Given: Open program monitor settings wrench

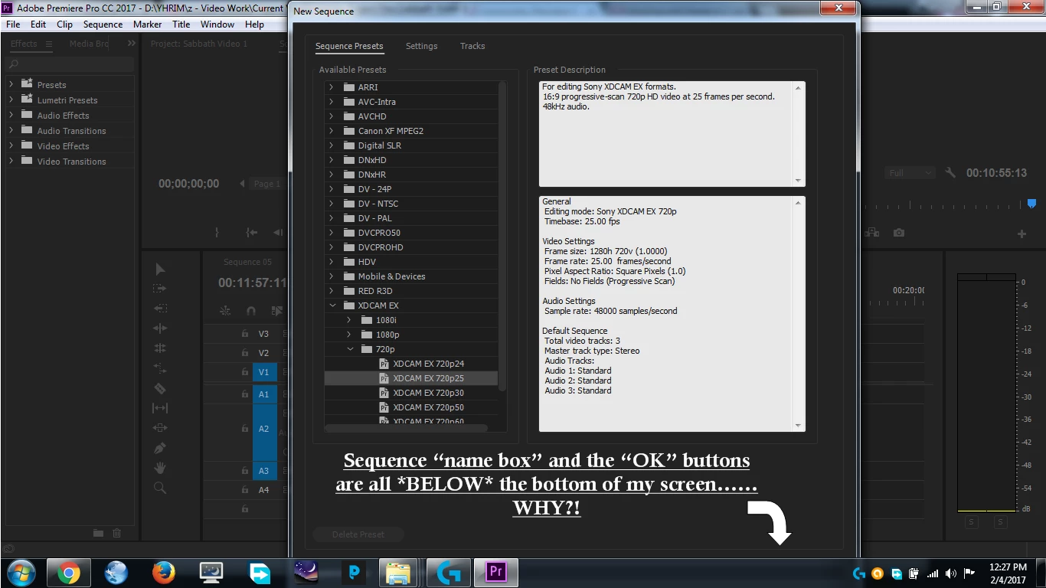Looking at the screenshot, I should (950, 173).
